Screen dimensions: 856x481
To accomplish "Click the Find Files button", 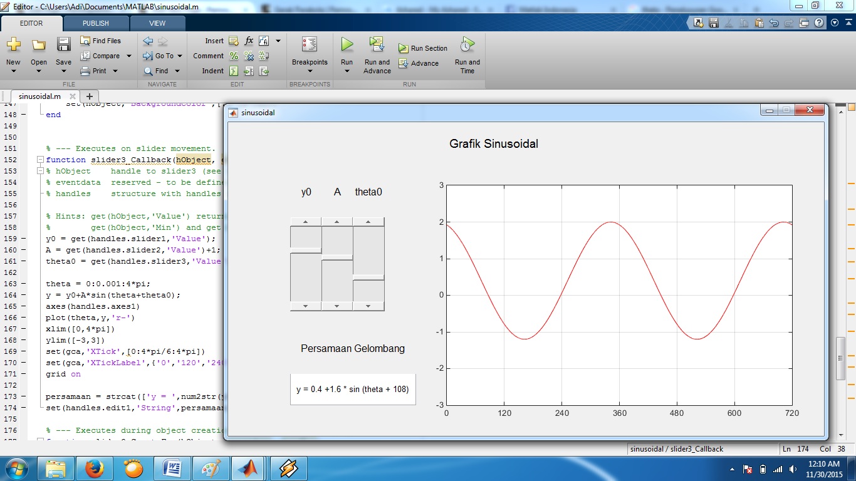I will click(x=101, y=41).
